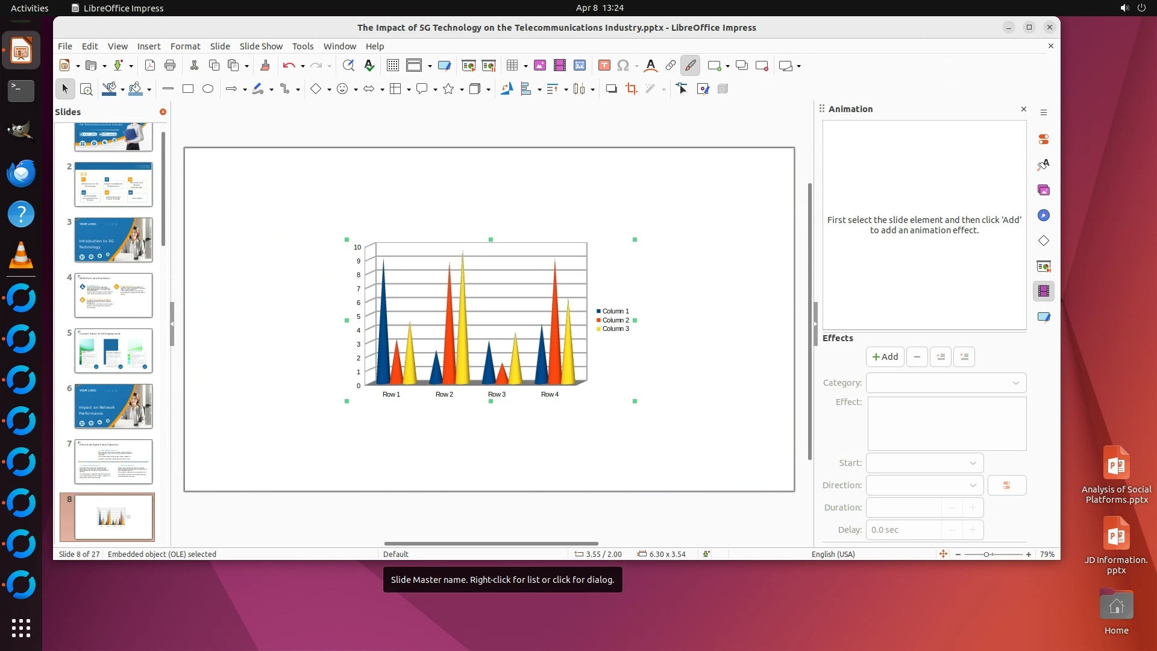Click the Add animation effect button
The image size is (1157, 651).
pyautogui.click(x=885, y=357)
